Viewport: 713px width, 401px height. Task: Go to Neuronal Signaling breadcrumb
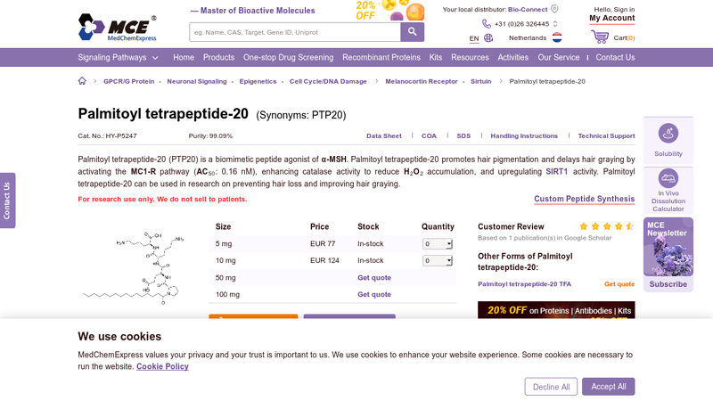pos(197,81)
